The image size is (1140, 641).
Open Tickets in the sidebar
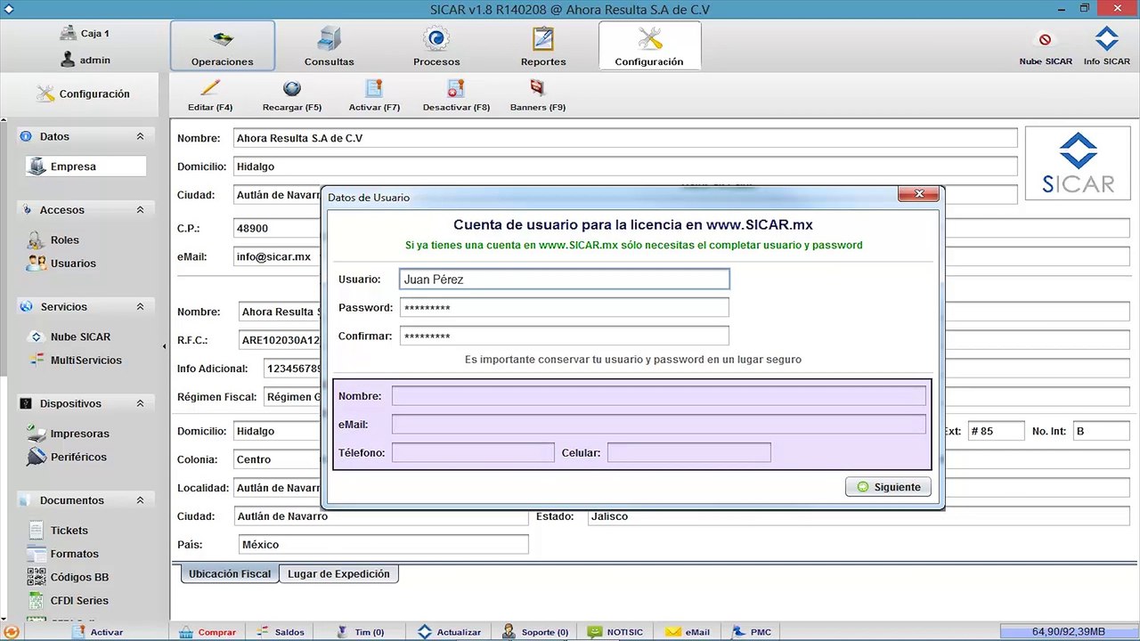(x=58, y=531)
